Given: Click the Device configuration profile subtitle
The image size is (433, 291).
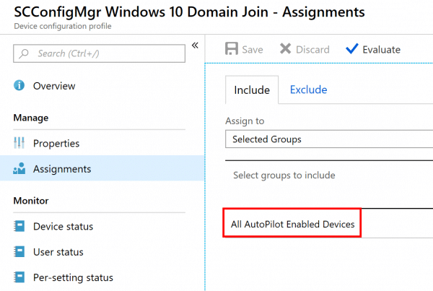Looking at the screenshot, I should click(63, 26).
